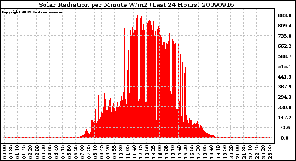Click the 07:00 time axis label
The image size is (296, 161).
pos(82,152)
